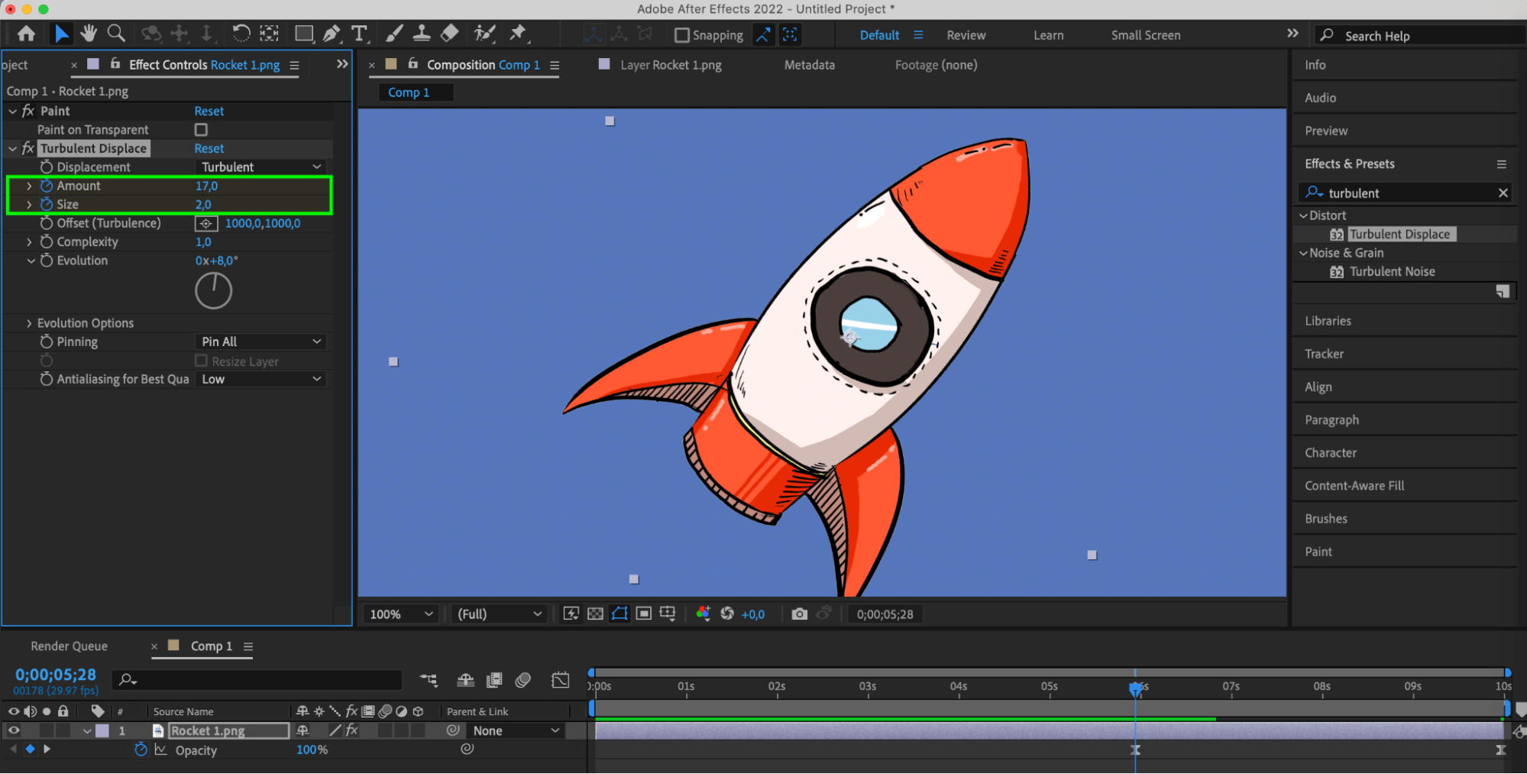This screenshot has height=774, width=1527.
Task: Enable the Paint on Transparent checkbox
Action: [201, 130]
